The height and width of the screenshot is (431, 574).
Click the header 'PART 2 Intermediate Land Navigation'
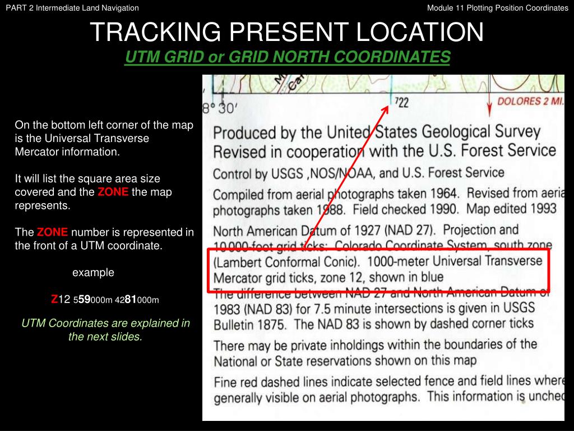(x=72, y=8)
